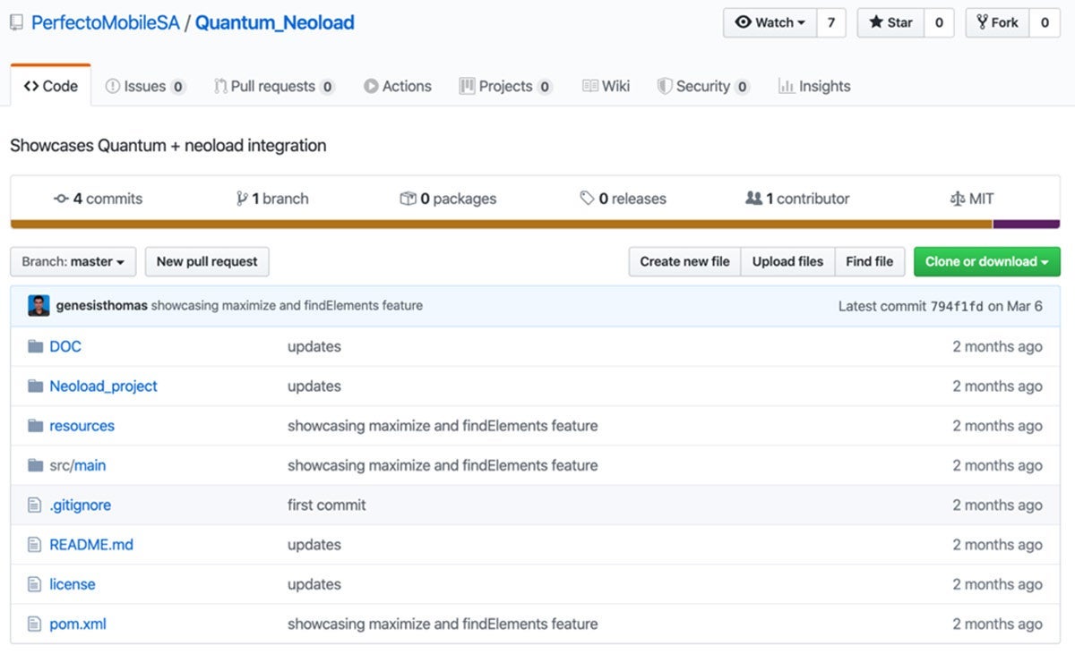The height and width of the screenshot is (654, 1075).
Task: View the 4 commits link
Action: click(99, 199)
